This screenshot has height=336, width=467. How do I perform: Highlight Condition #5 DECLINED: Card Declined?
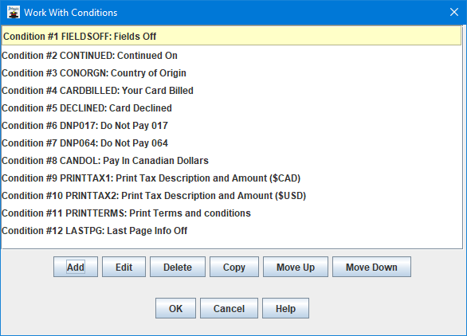[x=231, y=108]
